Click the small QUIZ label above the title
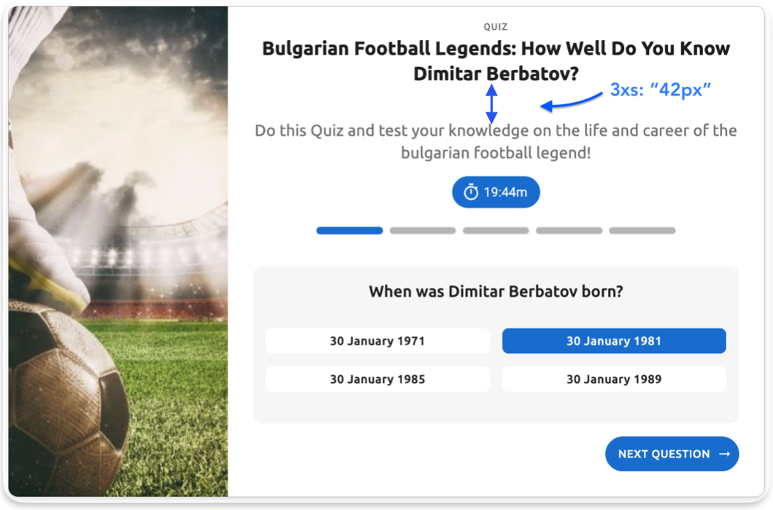This screenshot has width=773, height=510. [x=496, y=27]
